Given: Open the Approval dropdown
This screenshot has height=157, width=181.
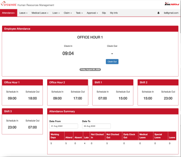Looking at the screenshot, I should (92, 13).
